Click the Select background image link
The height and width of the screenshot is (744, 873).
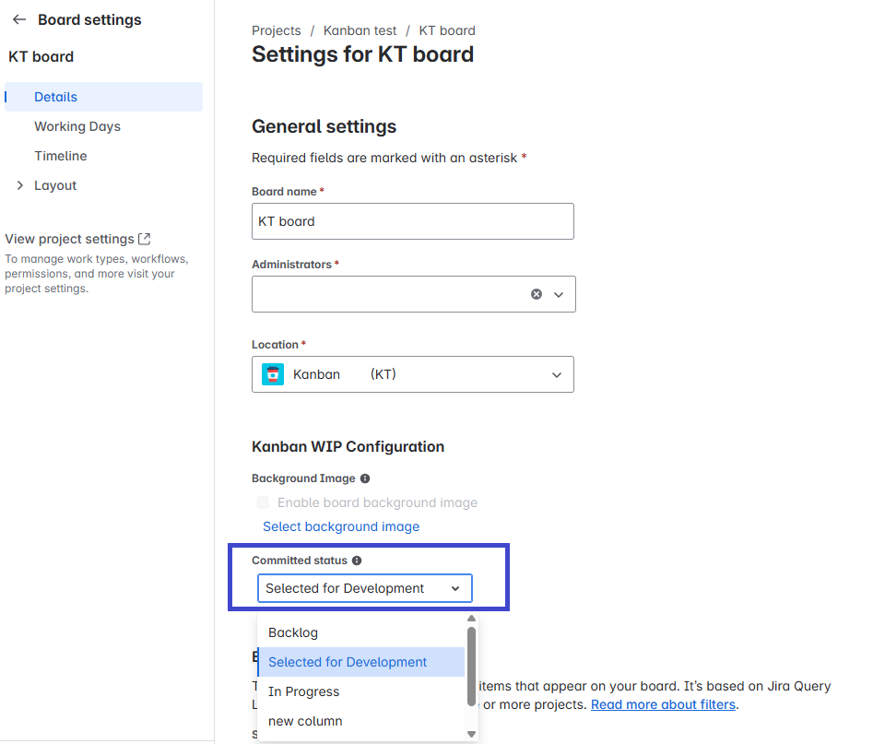click(x=341, y=526)
